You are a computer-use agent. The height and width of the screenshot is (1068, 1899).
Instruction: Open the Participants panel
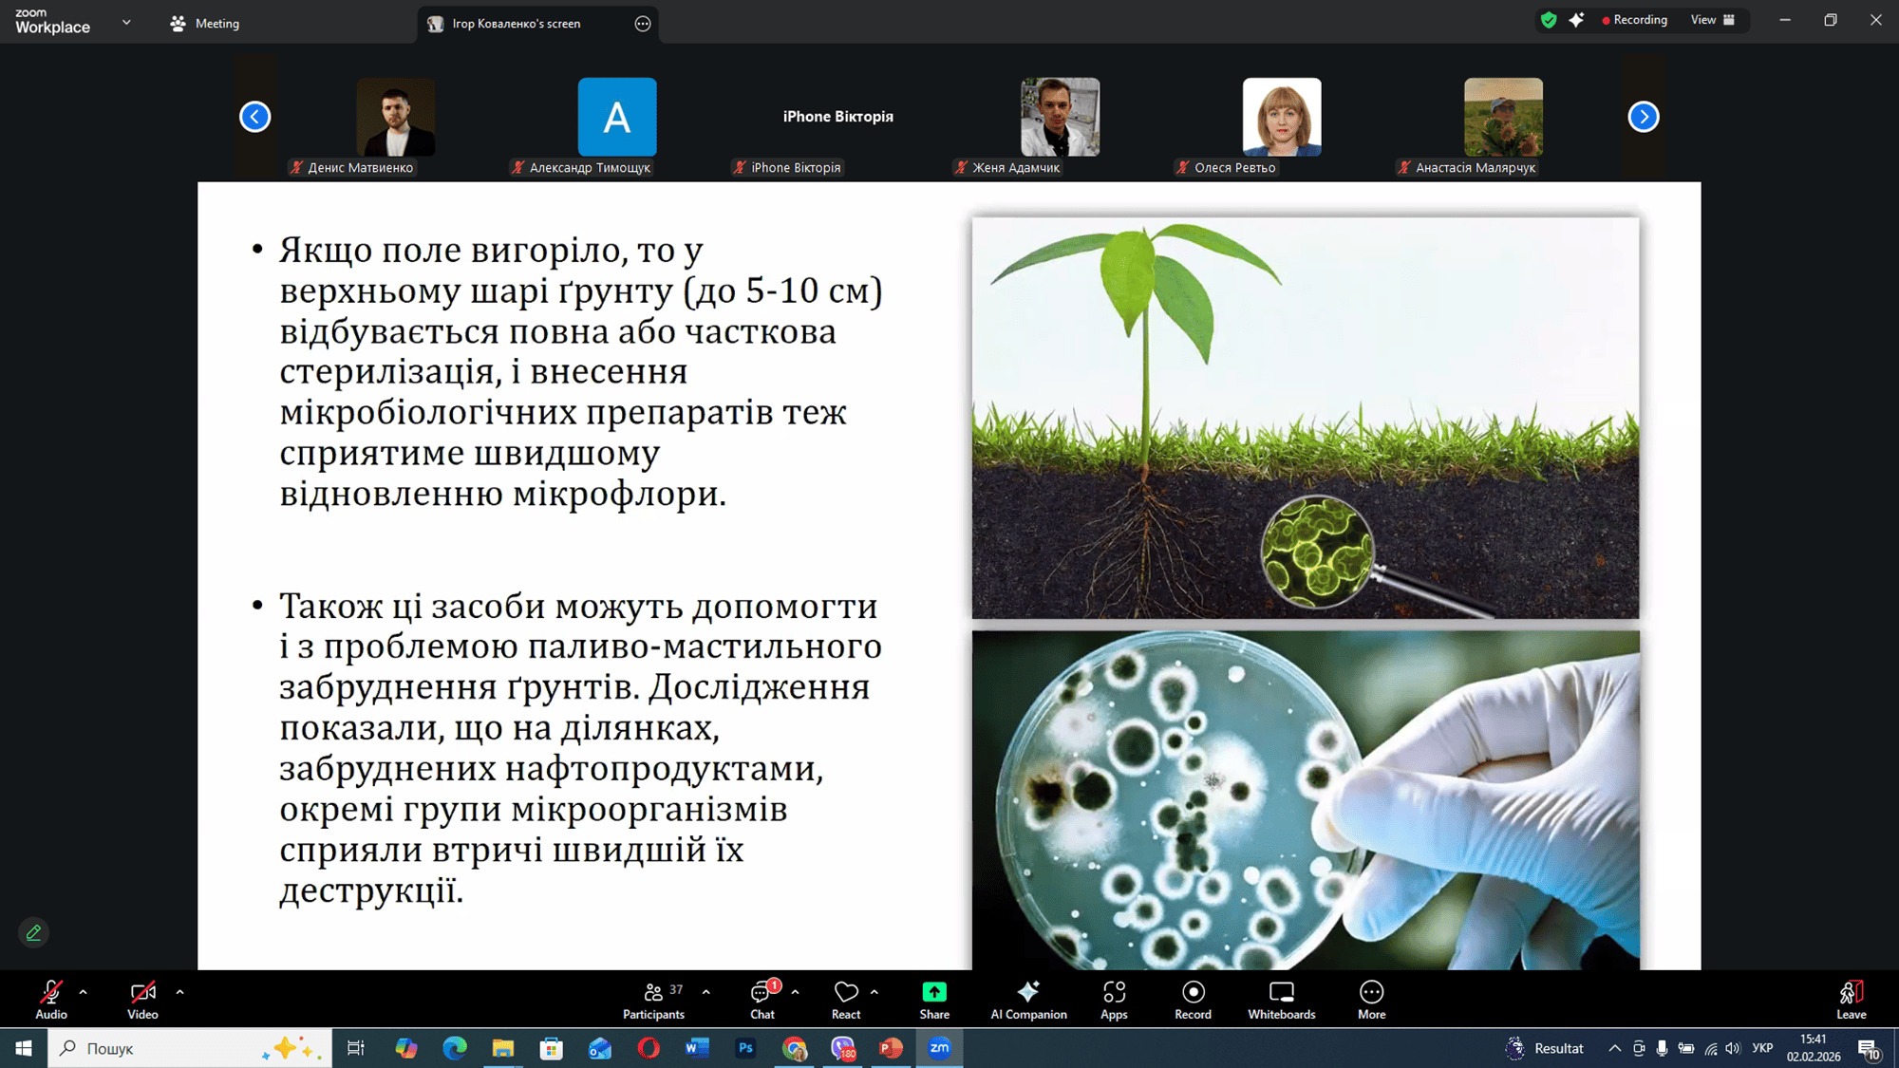[x=653, y=1000]
